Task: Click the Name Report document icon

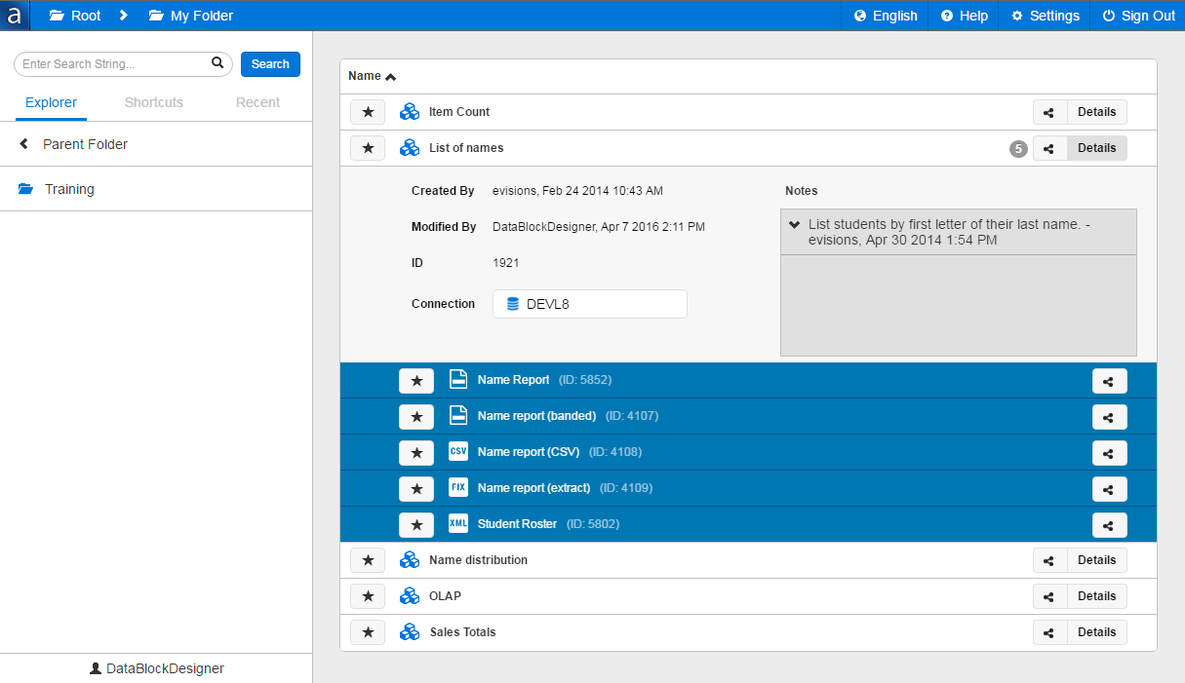Action: [x=458, y=379]
